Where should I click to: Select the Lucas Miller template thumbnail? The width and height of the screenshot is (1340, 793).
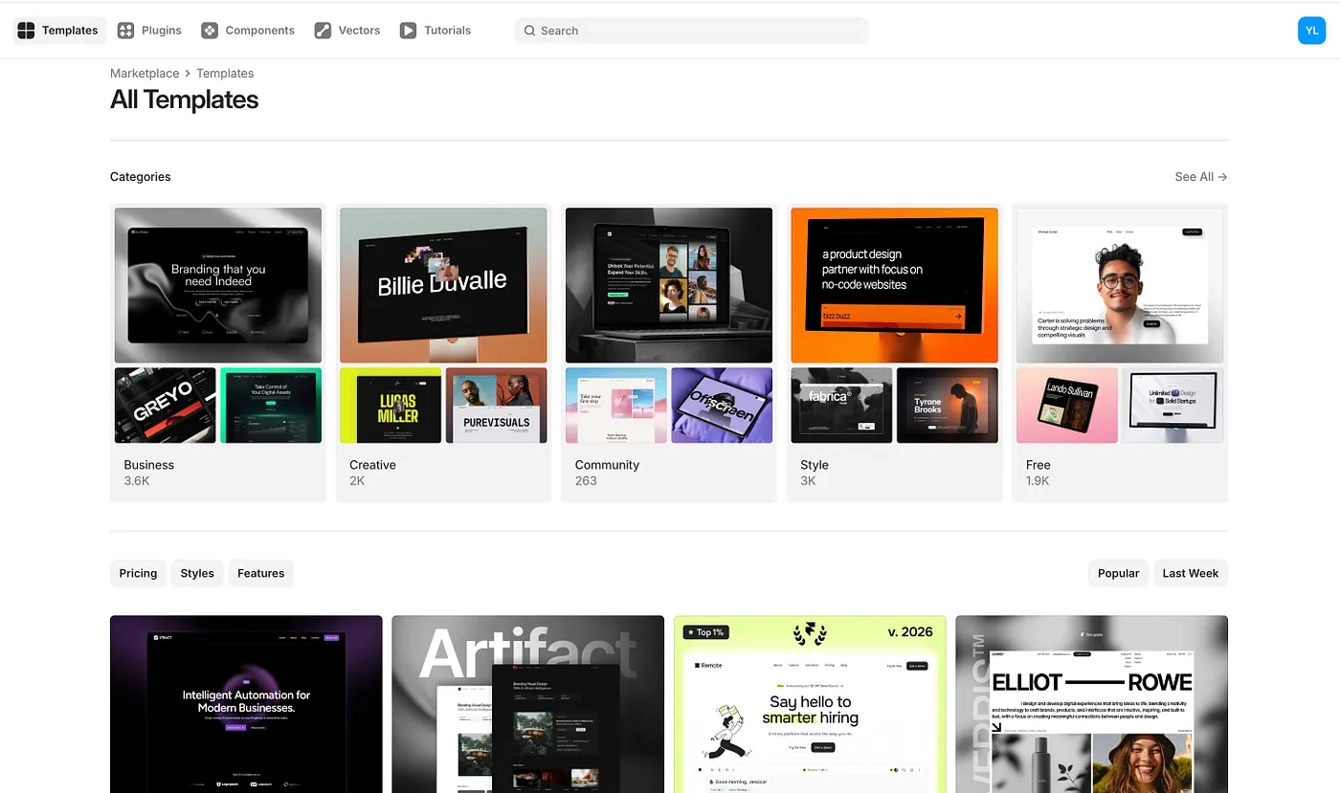point(391,406)
